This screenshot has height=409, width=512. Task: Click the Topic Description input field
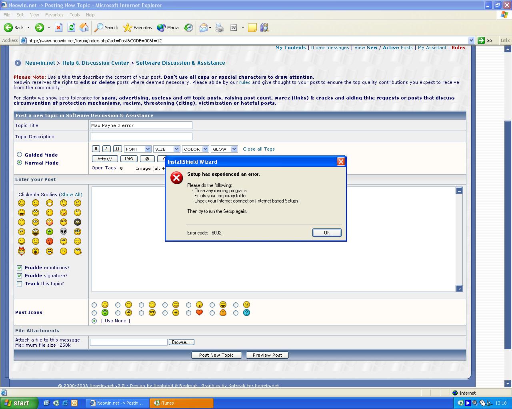pyautogui.click(x=141, y=137)
